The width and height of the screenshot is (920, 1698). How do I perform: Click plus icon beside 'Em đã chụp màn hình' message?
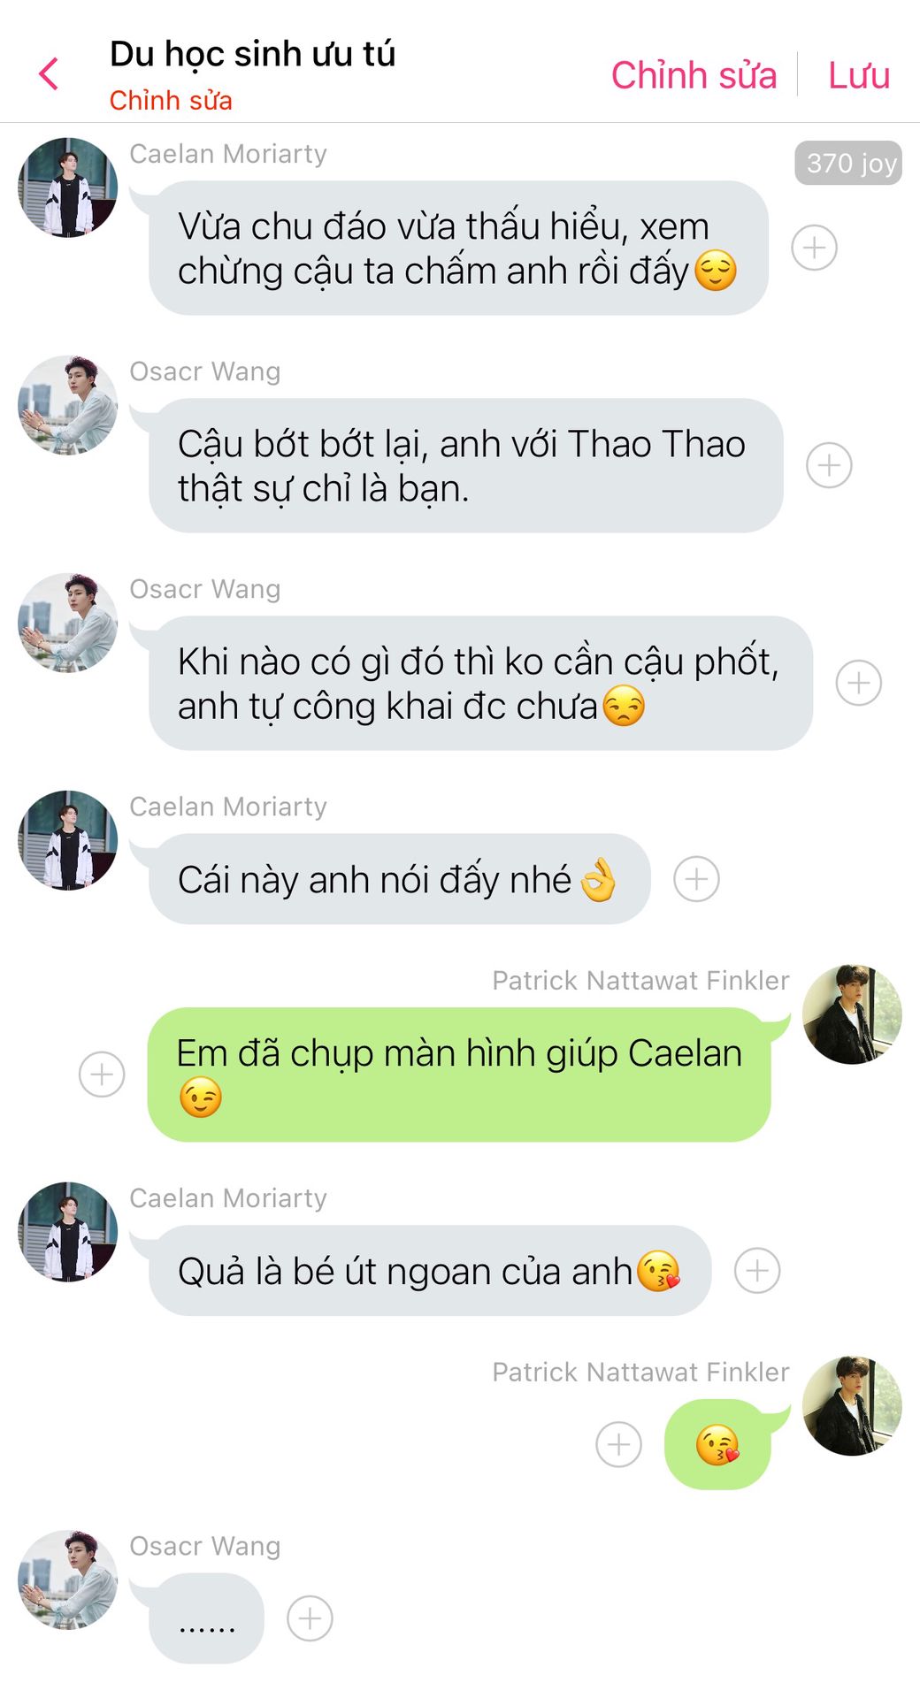coord(102,1075)
